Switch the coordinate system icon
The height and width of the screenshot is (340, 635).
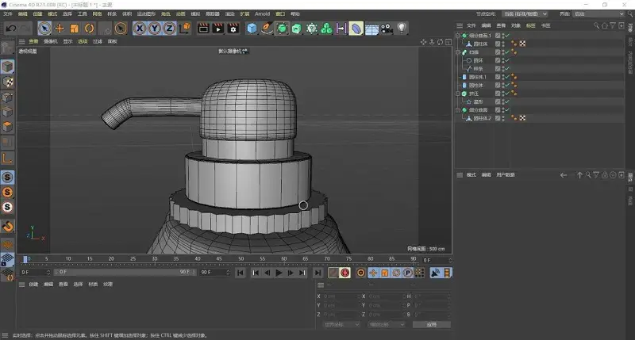coord(185,29)
